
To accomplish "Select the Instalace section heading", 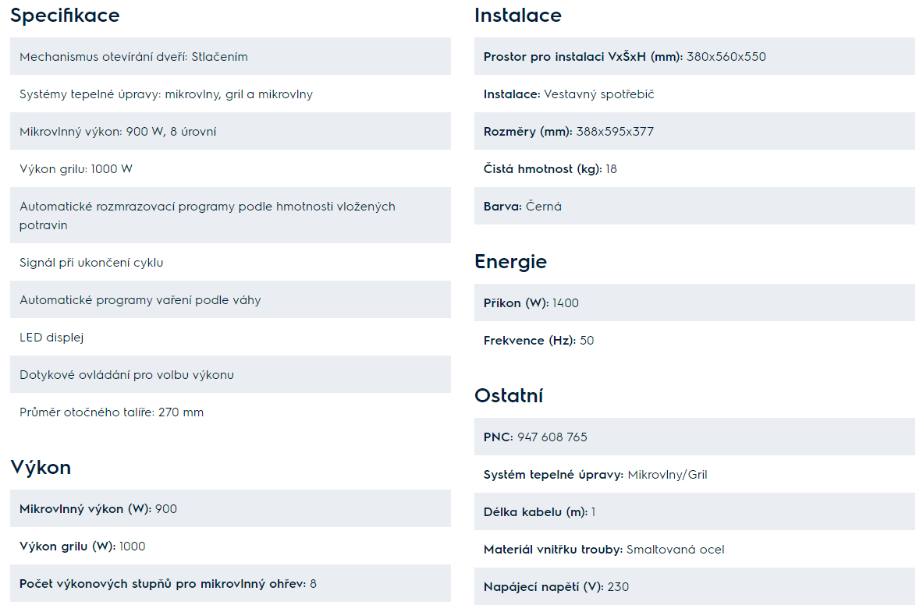I will tap(518, 16).
